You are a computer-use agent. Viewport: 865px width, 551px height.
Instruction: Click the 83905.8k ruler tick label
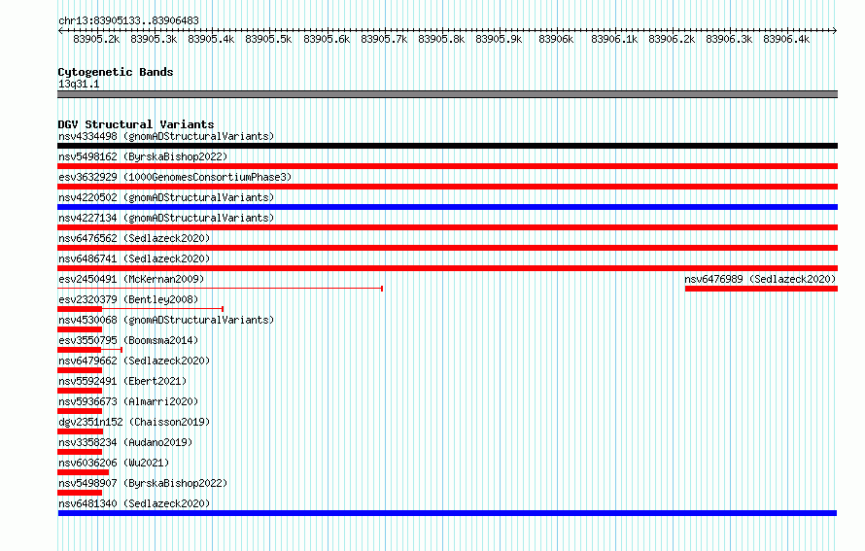coord(441,40)
